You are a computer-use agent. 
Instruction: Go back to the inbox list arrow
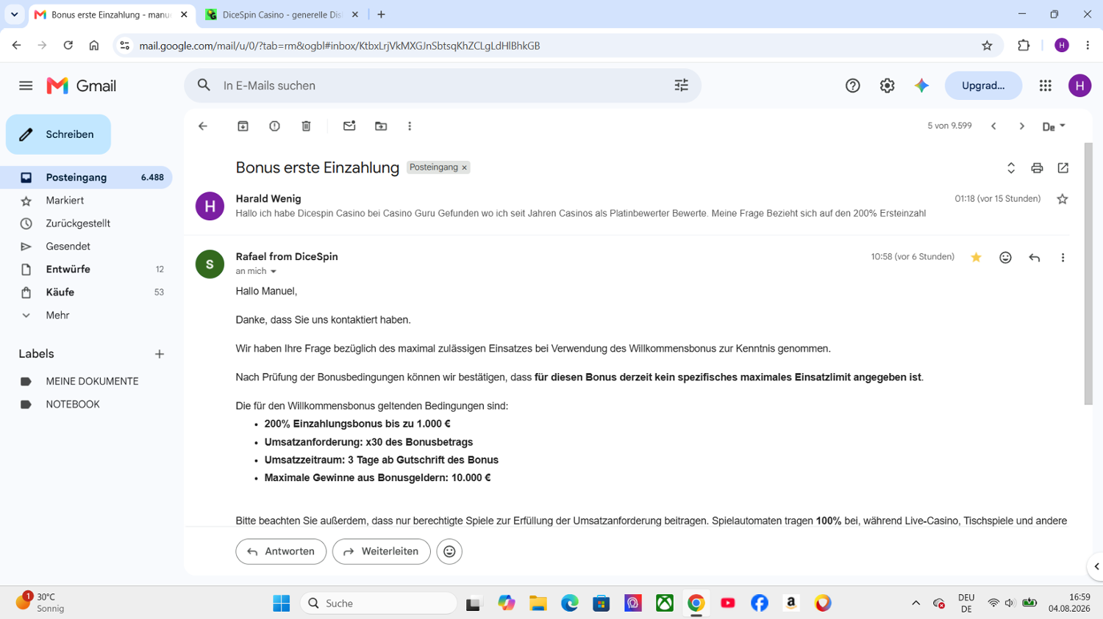point(203,126)
